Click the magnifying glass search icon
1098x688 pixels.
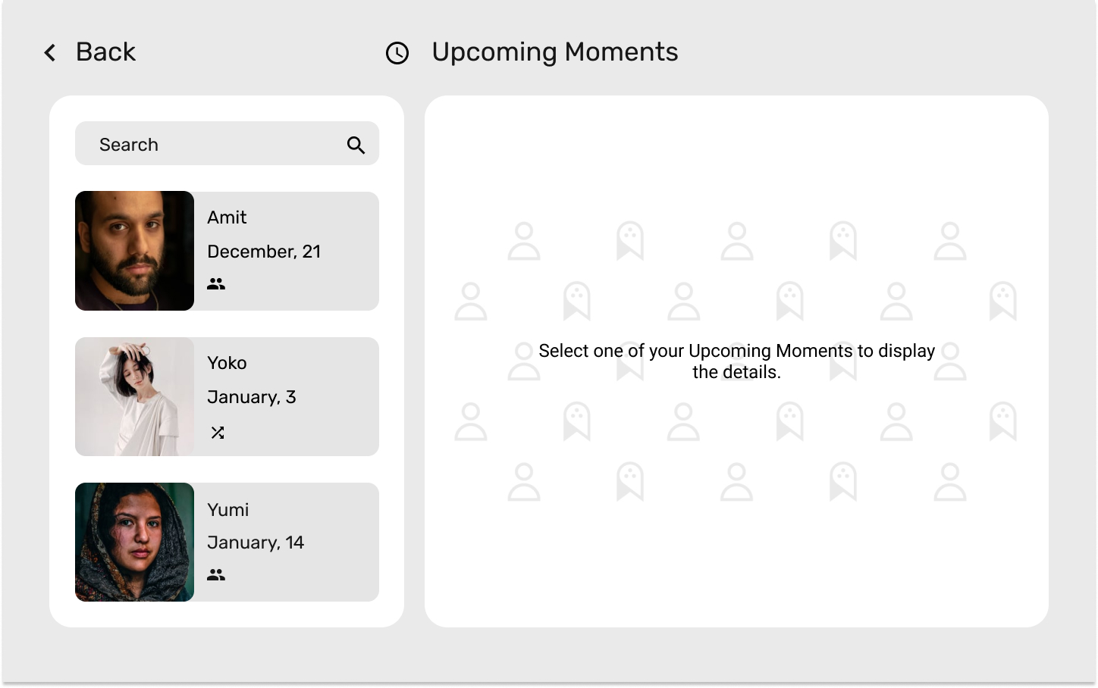tap(356, 145)
